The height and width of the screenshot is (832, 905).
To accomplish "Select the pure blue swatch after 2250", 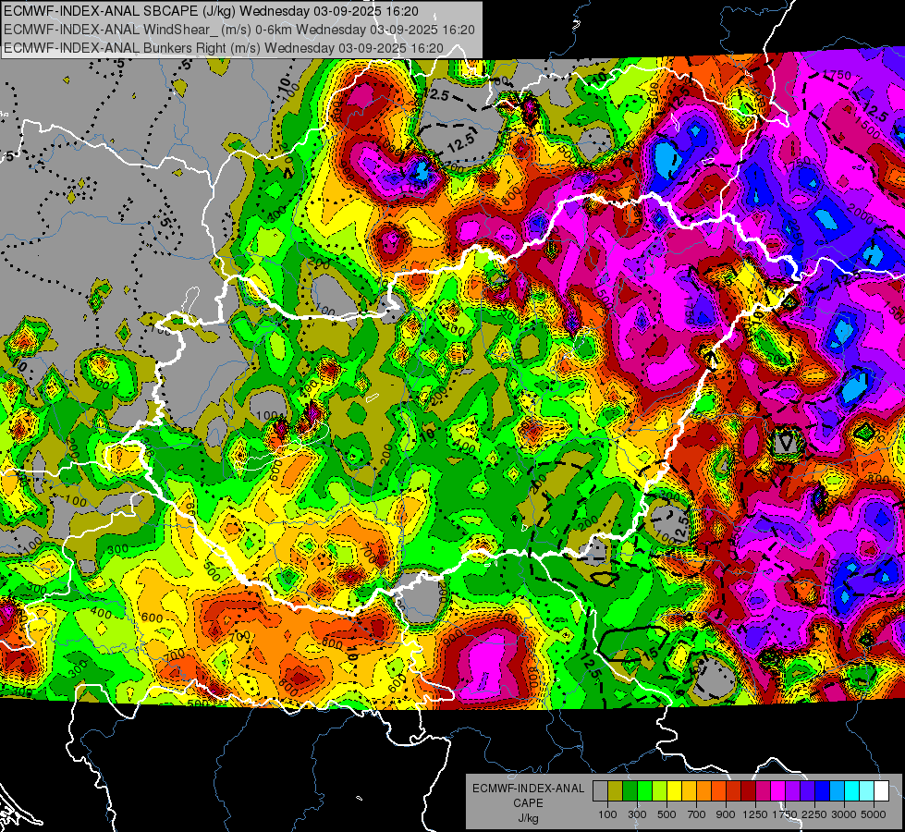I will pyautogui.click(x=822, y=791).
